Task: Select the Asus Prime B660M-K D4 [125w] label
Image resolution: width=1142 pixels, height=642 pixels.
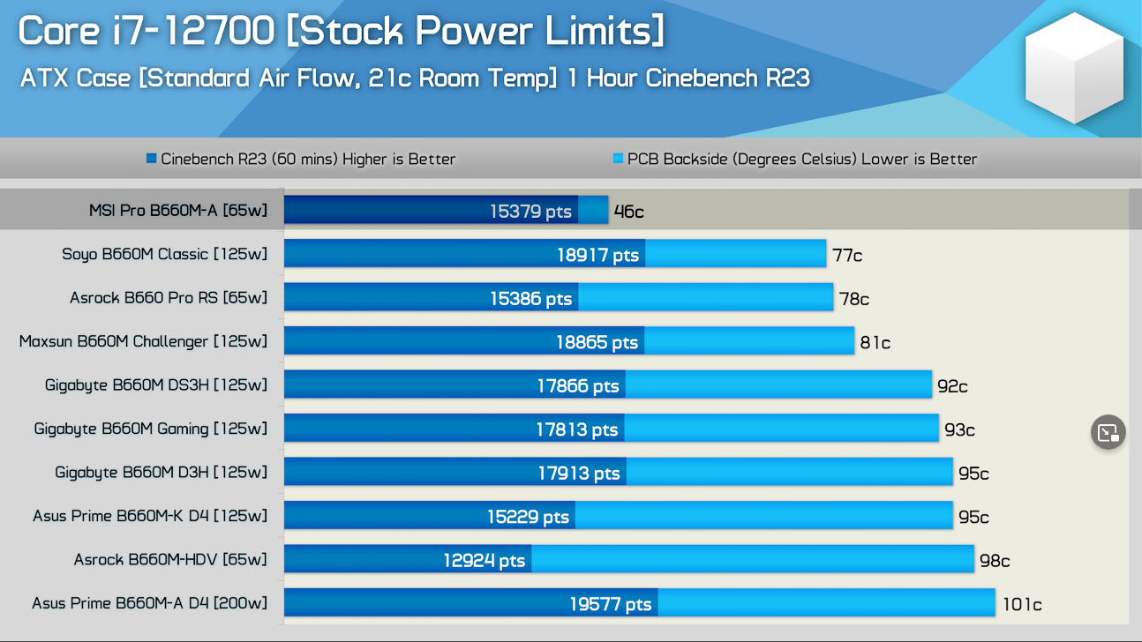Action: (150, 516)
